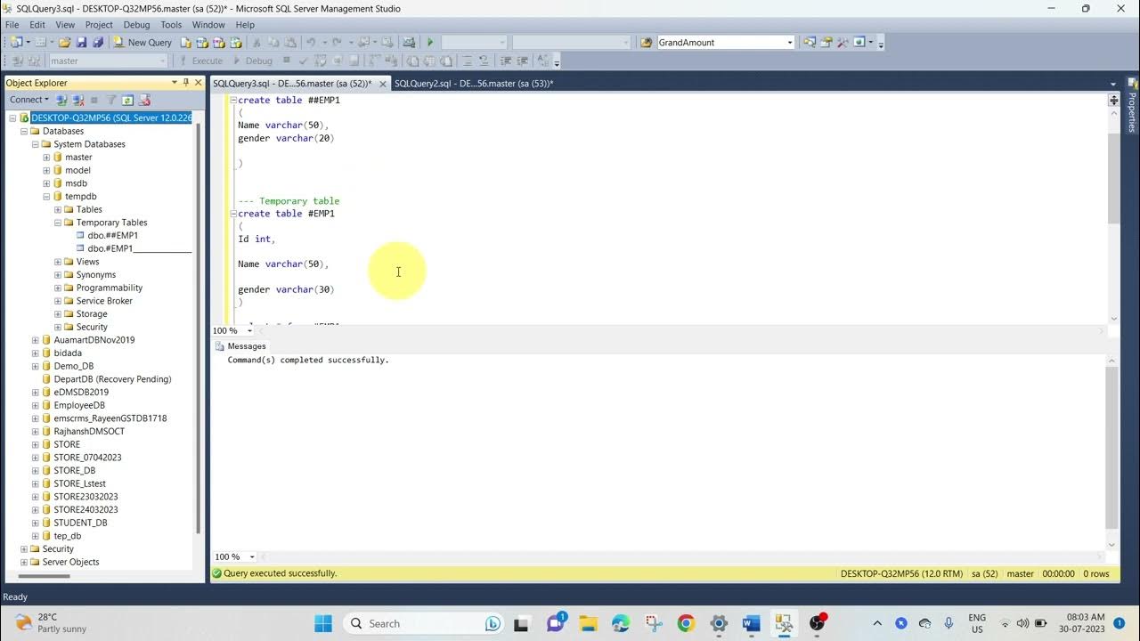Open the Solution Explorer toolbar icon
Screen dimensions: 1140x641
[810, 42]
